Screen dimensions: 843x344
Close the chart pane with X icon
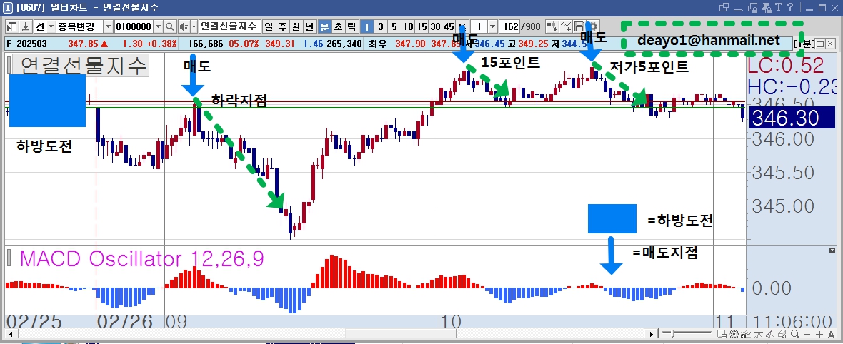click(x=830, y=44)
